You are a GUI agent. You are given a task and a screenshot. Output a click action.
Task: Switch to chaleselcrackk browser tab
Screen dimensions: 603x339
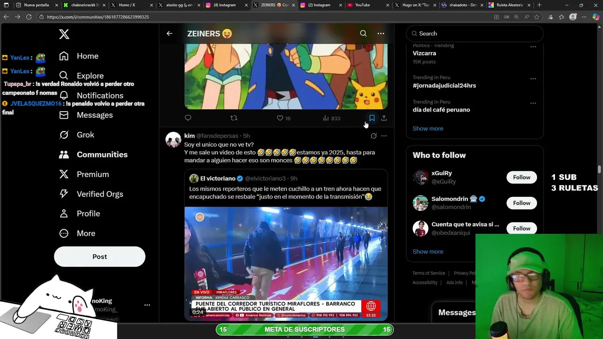83,5
